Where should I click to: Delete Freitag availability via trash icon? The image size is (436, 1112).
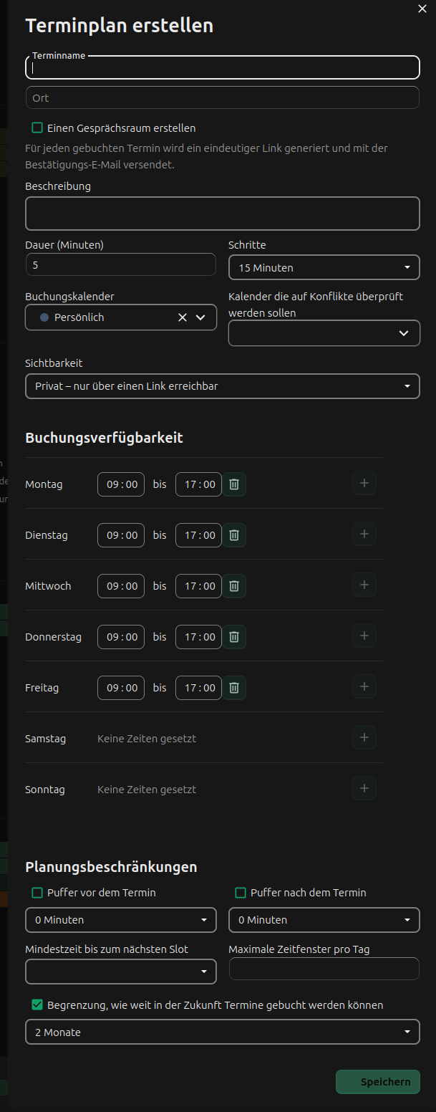pyautogui.click(x=234, y=688)
